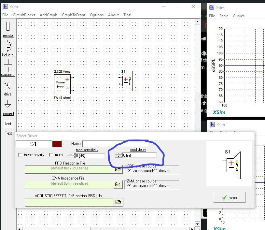Click the mod delay value field

[x=139, y=155]
